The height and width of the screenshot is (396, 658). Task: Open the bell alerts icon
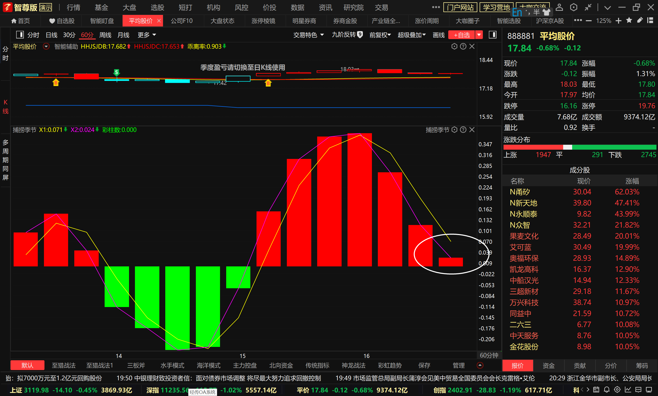click(607, 390)
